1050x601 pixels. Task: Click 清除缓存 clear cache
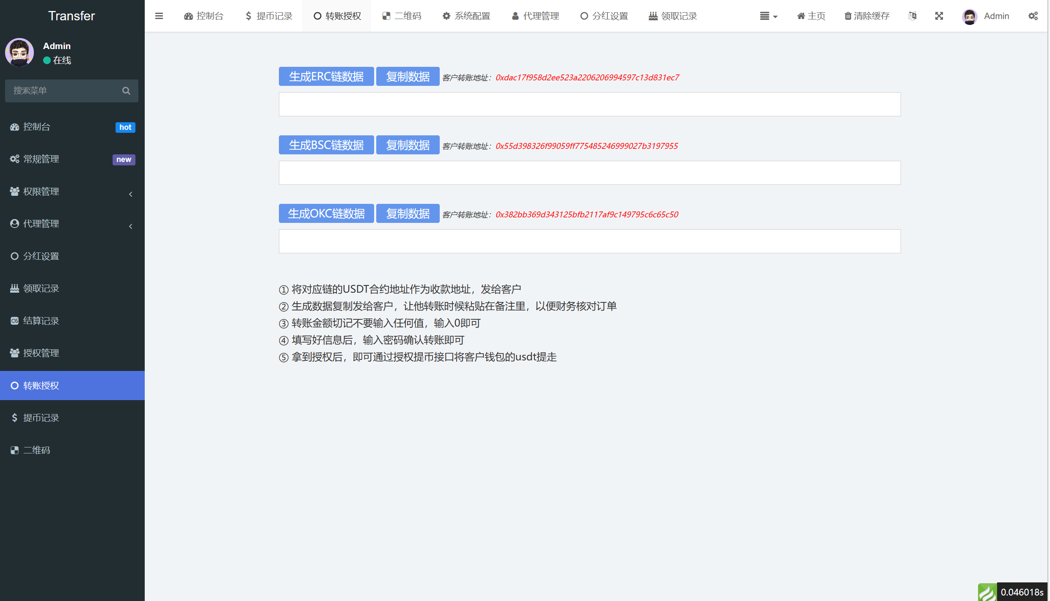click(x=867, y=16)
